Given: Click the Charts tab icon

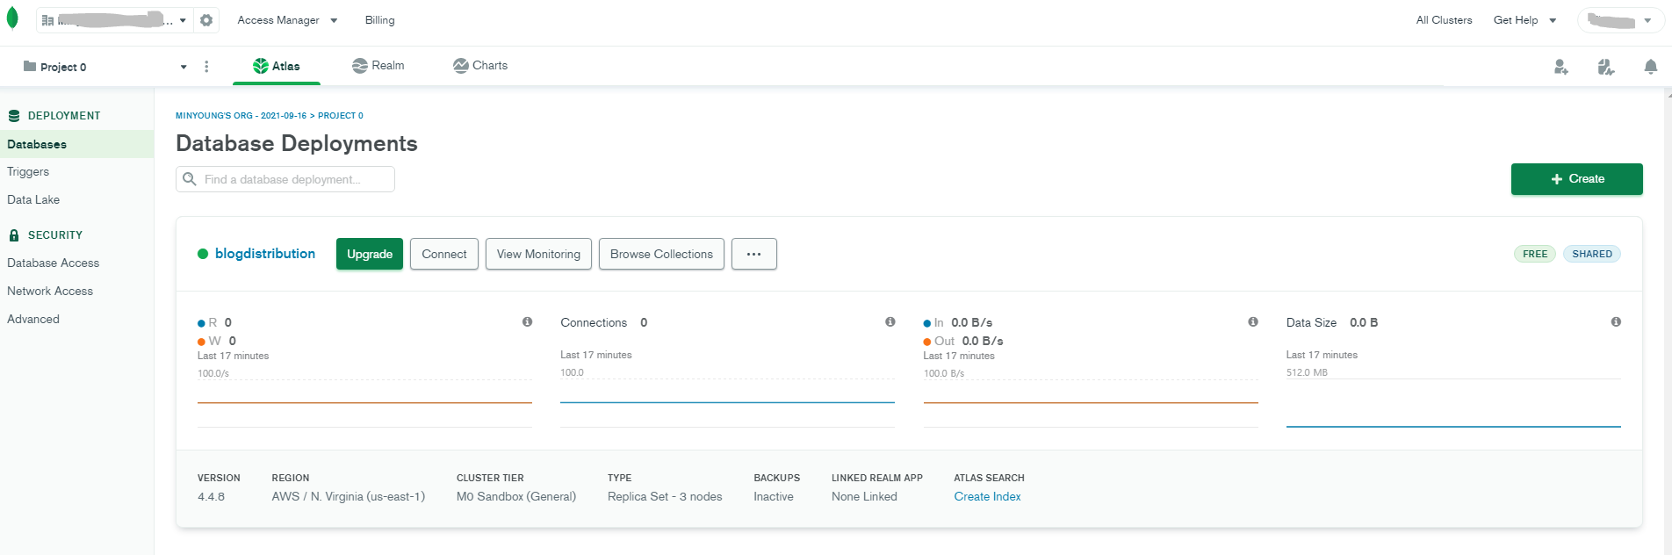Looking at the screenshot, I should coord(461,66).
